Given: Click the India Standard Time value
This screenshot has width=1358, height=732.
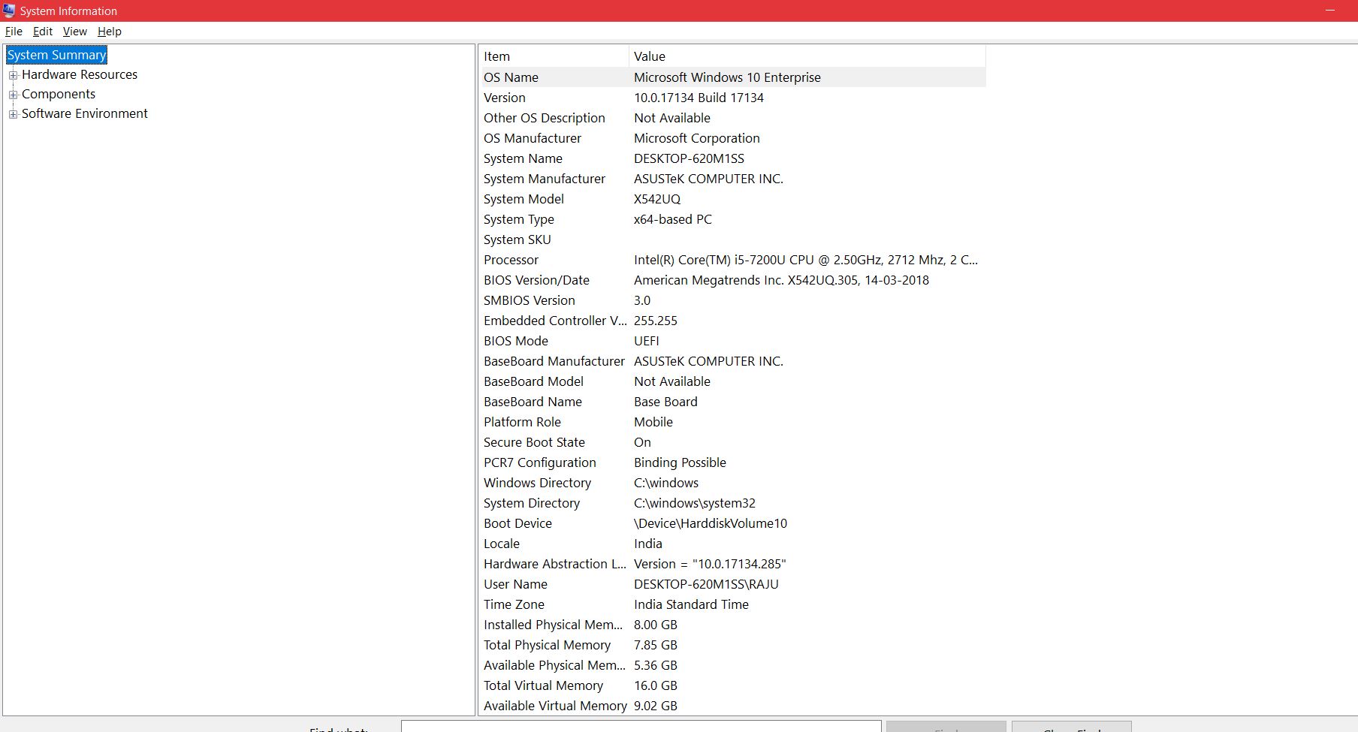Looking at the screenshot, I should (x=691, y=604).
